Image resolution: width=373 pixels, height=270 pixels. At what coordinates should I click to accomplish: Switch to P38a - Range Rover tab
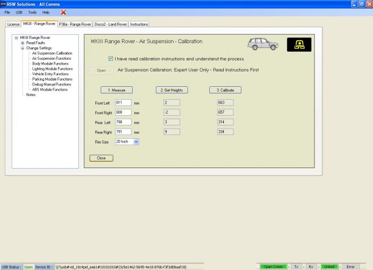75,25
